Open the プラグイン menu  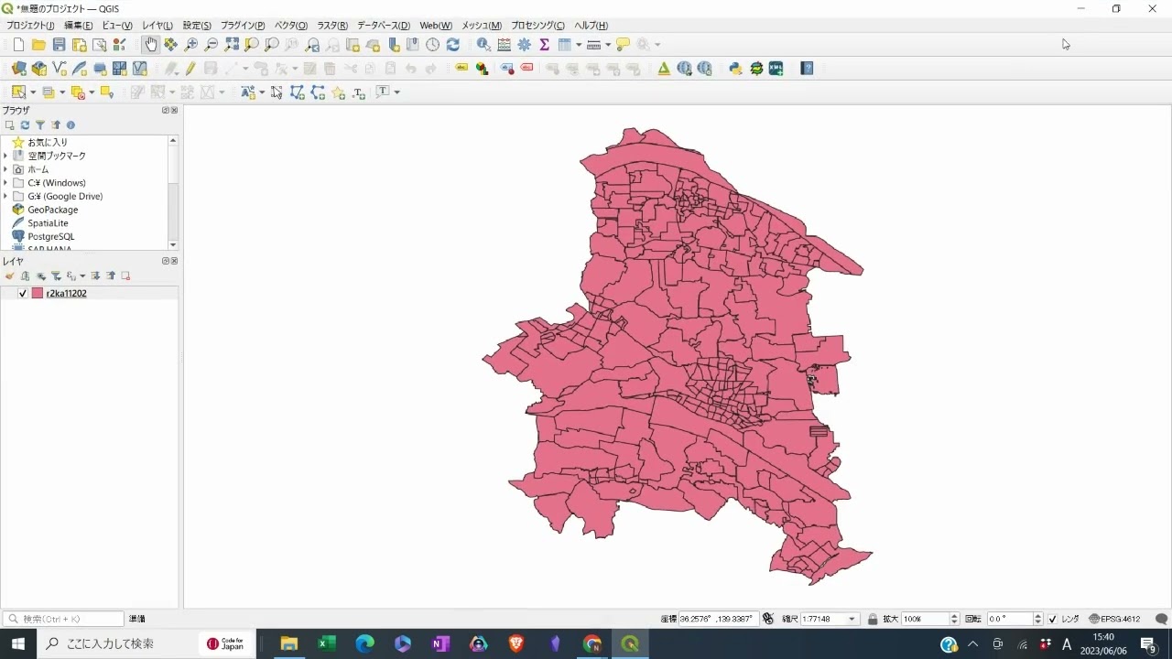pyautogui.click(x=243, y=26)
